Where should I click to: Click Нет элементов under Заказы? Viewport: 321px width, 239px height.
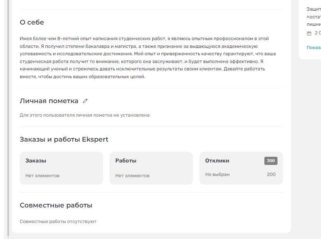pos(42,176)
